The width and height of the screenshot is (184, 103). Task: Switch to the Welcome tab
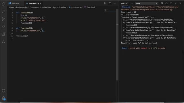[x=14, y=3]
